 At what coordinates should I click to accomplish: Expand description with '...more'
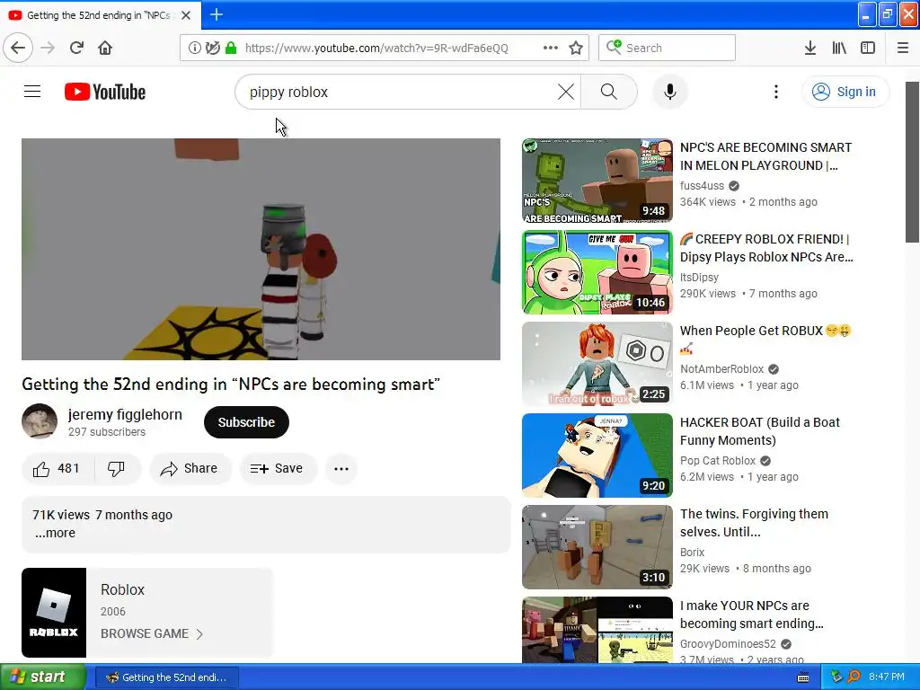point(55,533)
